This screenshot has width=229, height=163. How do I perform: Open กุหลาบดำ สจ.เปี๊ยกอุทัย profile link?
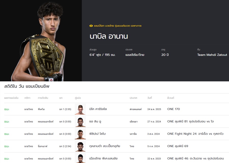pyautogui.click(x=105, y=146)
